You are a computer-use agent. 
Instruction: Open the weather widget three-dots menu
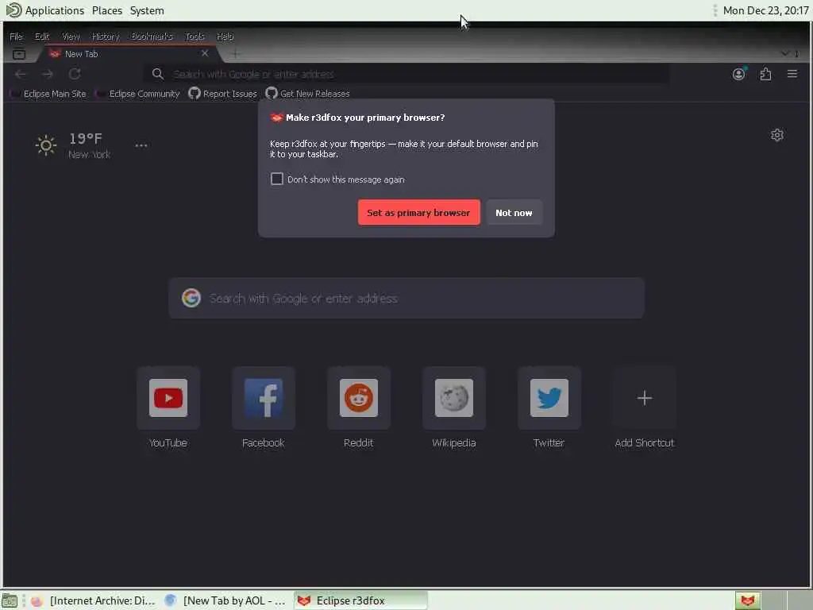[x=141, y=146]
